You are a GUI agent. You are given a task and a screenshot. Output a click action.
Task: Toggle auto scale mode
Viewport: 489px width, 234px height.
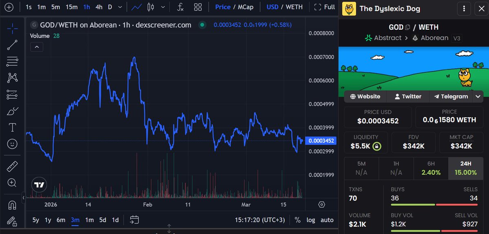(327, 220)
